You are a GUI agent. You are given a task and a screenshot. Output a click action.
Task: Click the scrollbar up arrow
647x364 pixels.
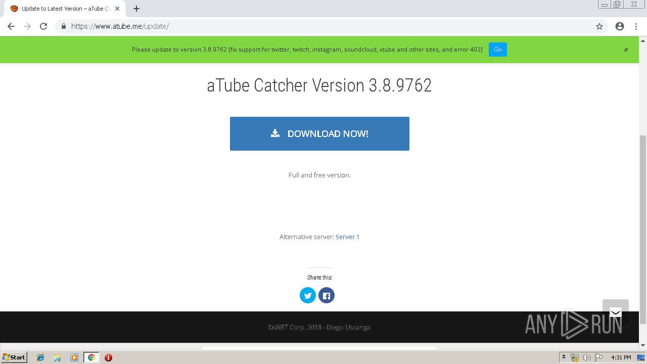point(643,40)
